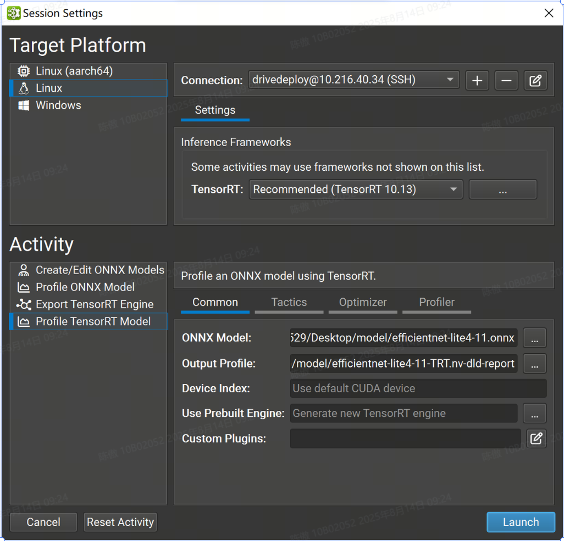Click 'Profile an ONNX model using TensorRT.' text

pos(278,276)
